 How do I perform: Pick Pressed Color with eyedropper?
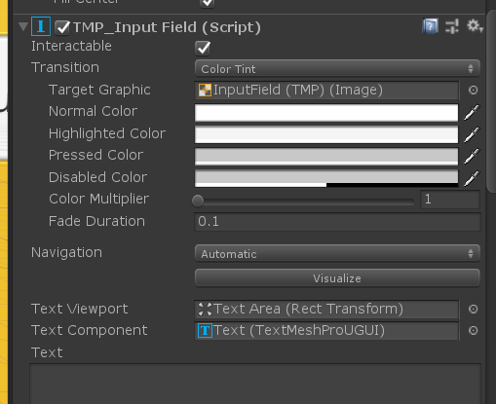(472, 156)
